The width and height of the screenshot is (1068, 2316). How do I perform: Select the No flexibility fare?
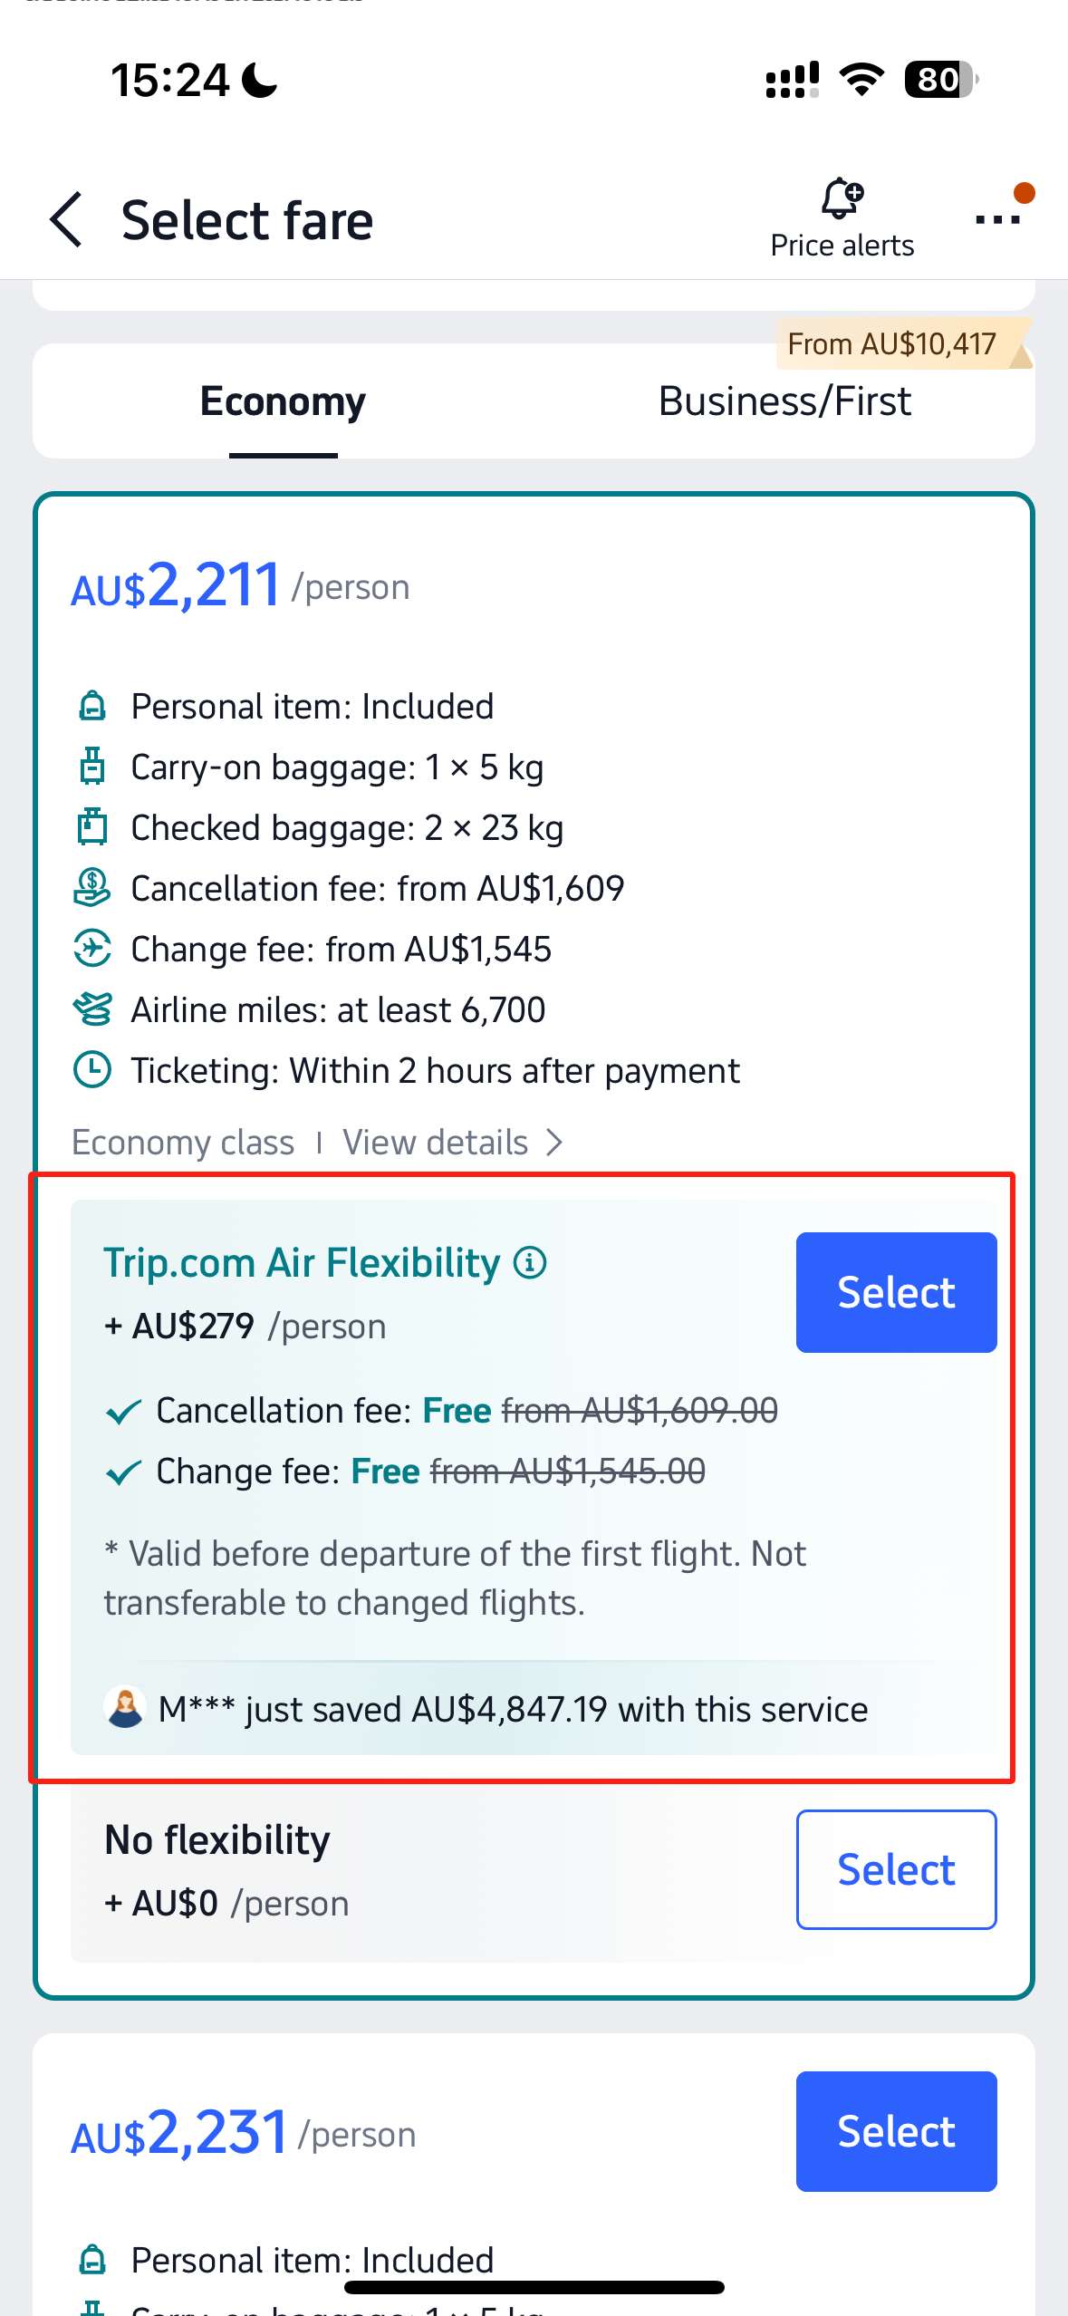pyautogui.click(x=895, y=1868)
